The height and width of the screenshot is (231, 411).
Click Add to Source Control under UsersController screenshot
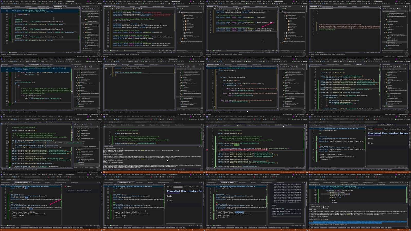point(82,57)
